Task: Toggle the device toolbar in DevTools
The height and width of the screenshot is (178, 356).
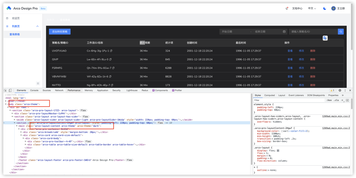Action: [x=10, y=90]
